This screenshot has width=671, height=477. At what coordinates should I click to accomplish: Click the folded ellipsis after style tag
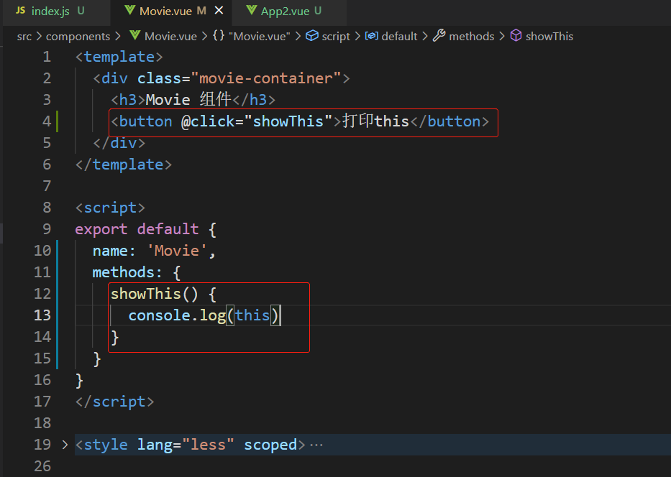(316, 445)
